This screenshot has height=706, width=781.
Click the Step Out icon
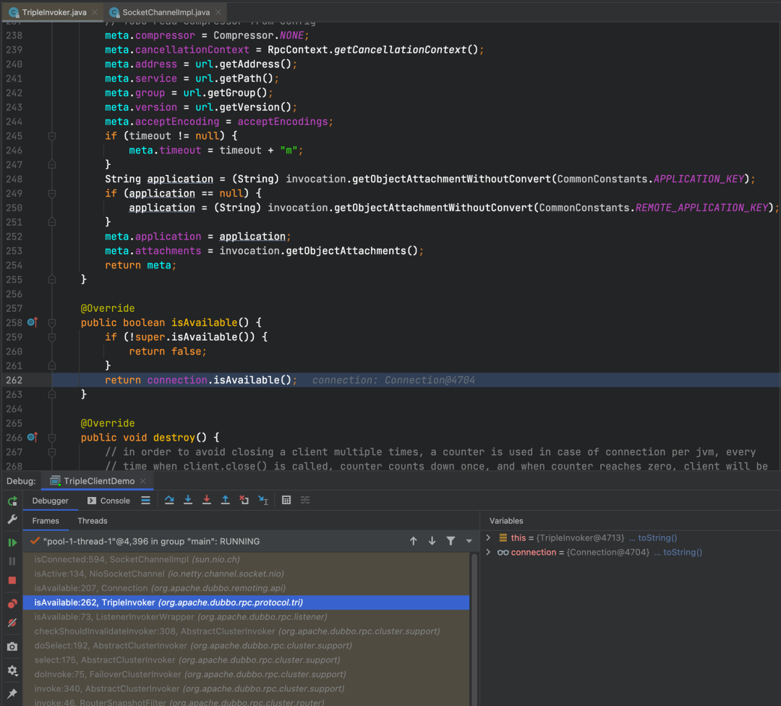coord(225,501)
